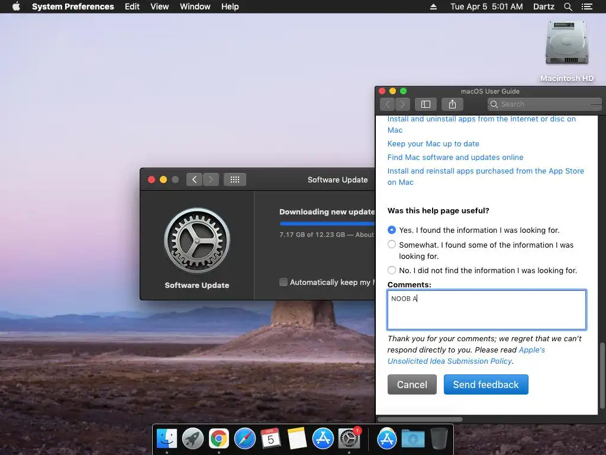This screenshot has width=606, height=455.
Task: Open Notes from the Dock
Action: (297, 439)
